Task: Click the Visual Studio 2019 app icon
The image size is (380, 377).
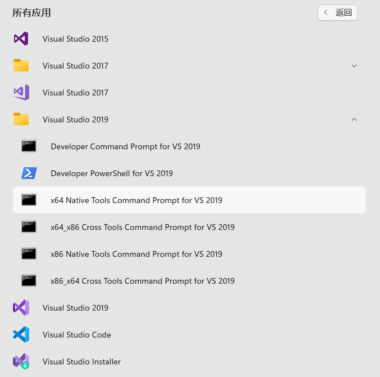Action: (21, 308)
